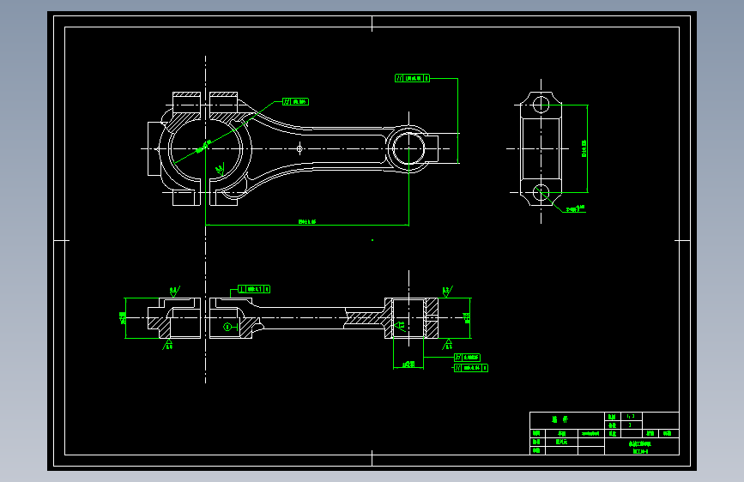The image size is (744, 482).
Task: Select the lowest parallelism frame under the small-end section
Action: pyautogui.click(x=471, y=368)
